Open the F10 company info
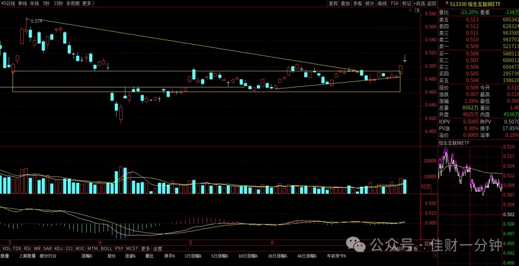The height and width of the screenshot is (266, 519). coord(395,3)
